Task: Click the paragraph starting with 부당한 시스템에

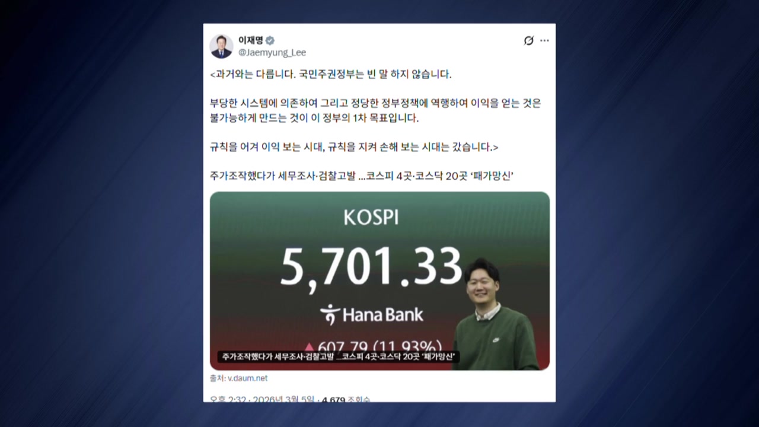Action: click(375, 110)
